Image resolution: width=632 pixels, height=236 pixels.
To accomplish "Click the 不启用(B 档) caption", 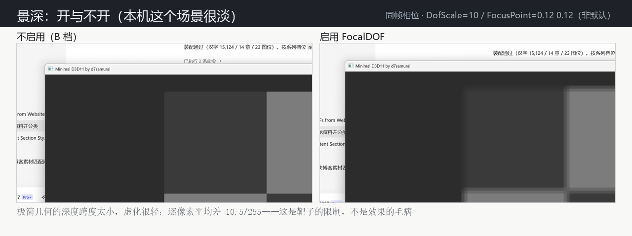I will (x=46, y=37).
